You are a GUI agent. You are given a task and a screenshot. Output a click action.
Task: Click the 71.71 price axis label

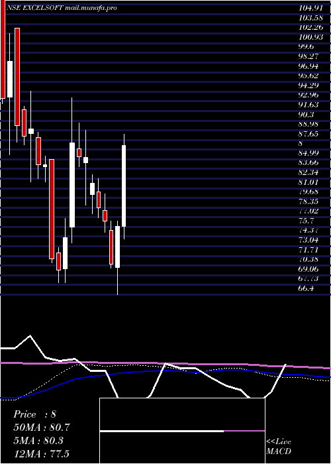(x=308, y=250)
